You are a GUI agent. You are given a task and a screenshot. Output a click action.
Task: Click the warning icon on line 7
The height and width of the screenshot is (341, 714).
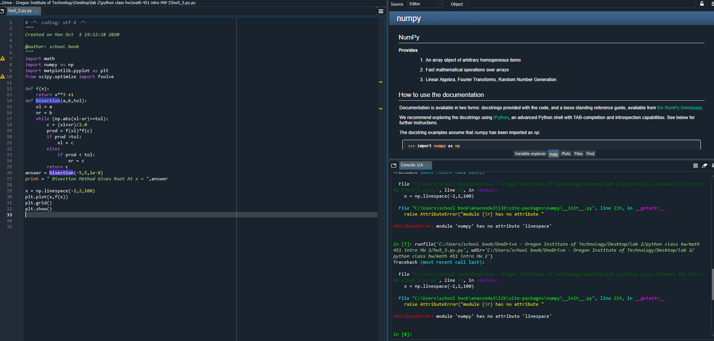tap(3, 59)
